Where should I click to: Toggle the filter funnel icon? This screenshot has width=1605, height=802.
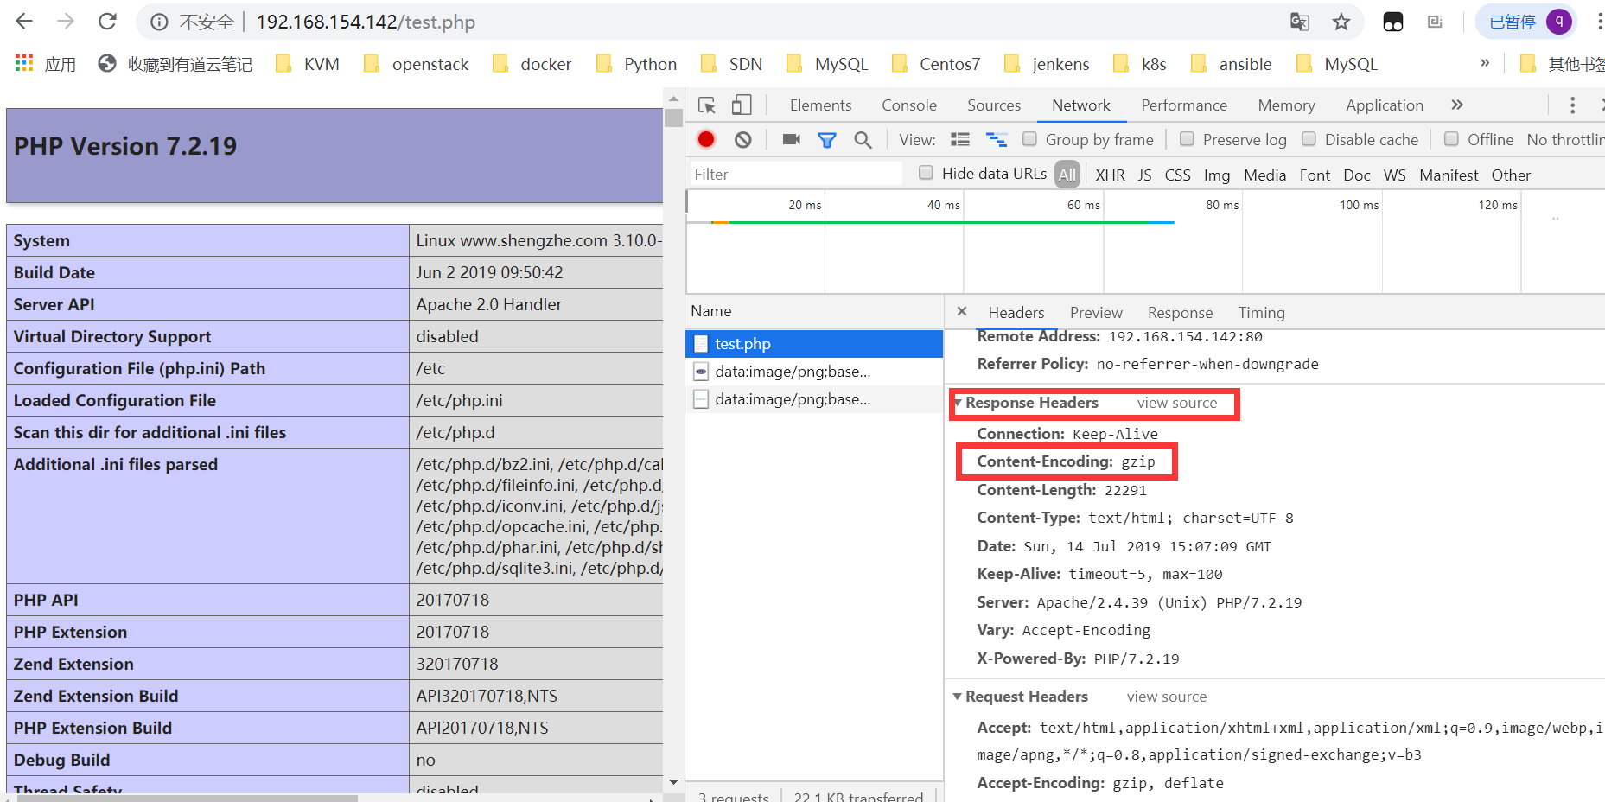tap(827, 140)
